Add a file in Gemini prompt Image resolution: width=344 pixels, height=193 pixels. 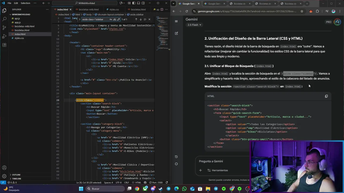(x=200, y=170)
